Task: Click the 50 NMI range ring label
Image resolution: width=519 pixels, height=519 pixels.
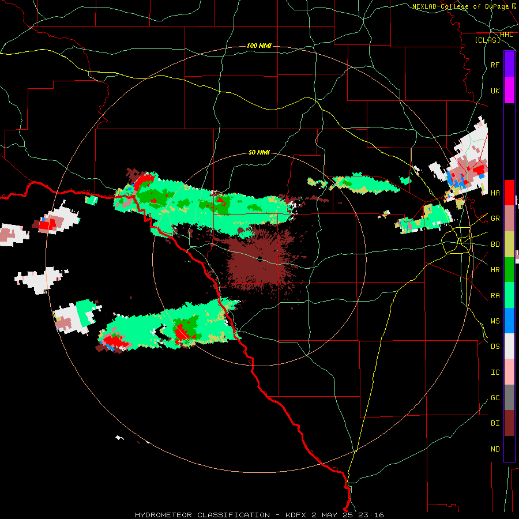Action: tap(259, 152)
